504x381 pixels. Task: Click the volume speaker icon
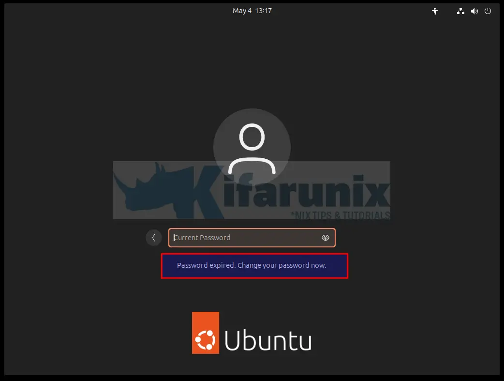pyautogui.click(x=474, y=11)
